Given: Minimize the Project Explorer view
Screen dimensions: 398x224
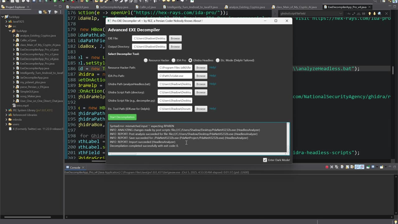Looking at the screenshot, I should click(x=55, y=6).
